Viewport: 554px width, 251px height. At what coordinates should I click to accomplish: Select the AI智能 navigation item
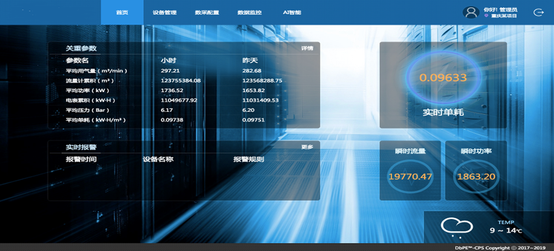pyautogui.click(x=292, y=12)
